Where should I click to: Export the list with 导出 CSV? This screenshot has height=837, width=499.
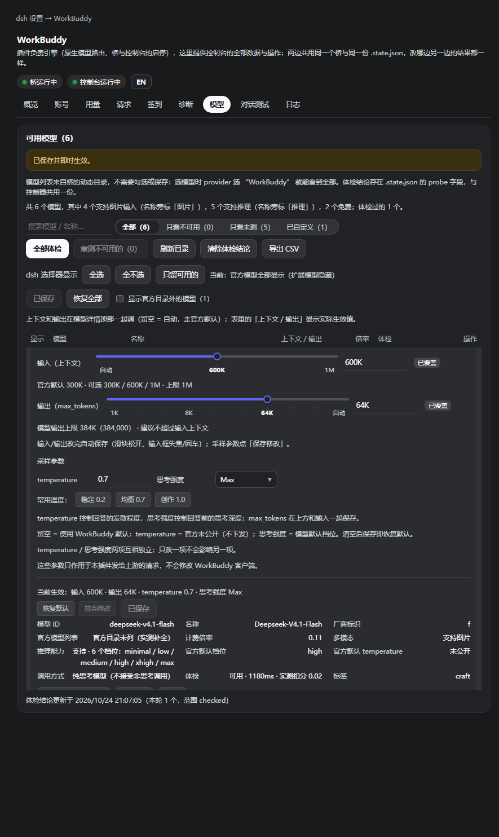coord(284,249)
